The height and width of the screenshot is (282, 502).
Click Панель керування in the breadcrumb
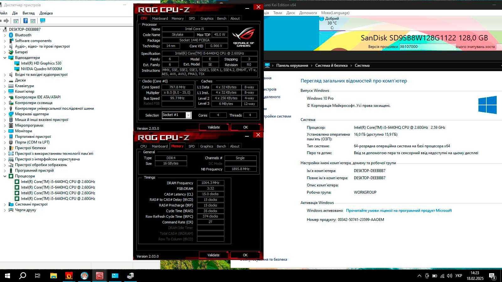point(292,65)
